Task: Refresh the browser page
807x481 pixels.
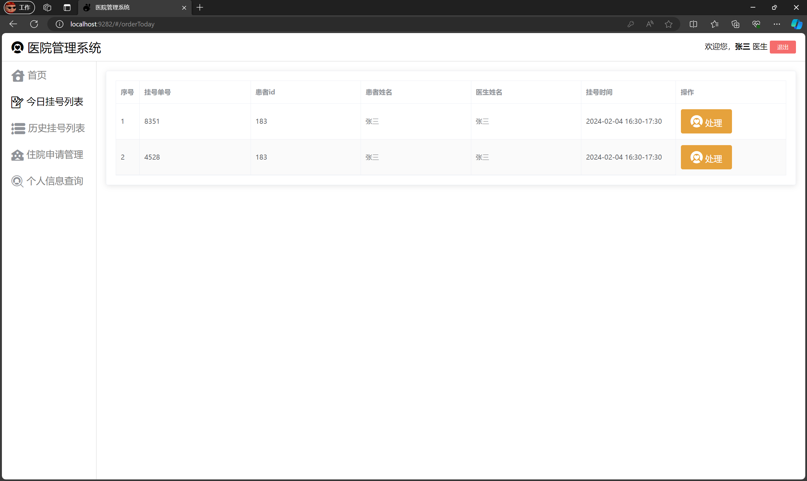Action: coord(34,24)
